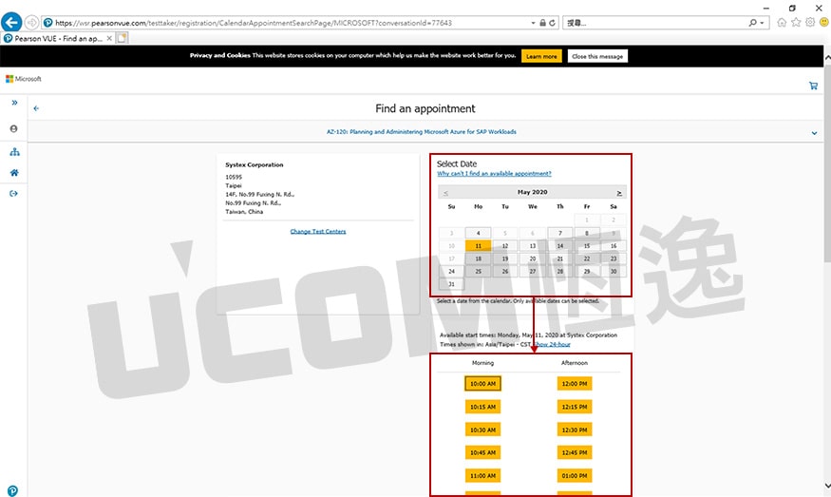The width and height of the screenshot is (831, 497).
Task: Click the sign out sidebar icon
Action: (14, 194)
